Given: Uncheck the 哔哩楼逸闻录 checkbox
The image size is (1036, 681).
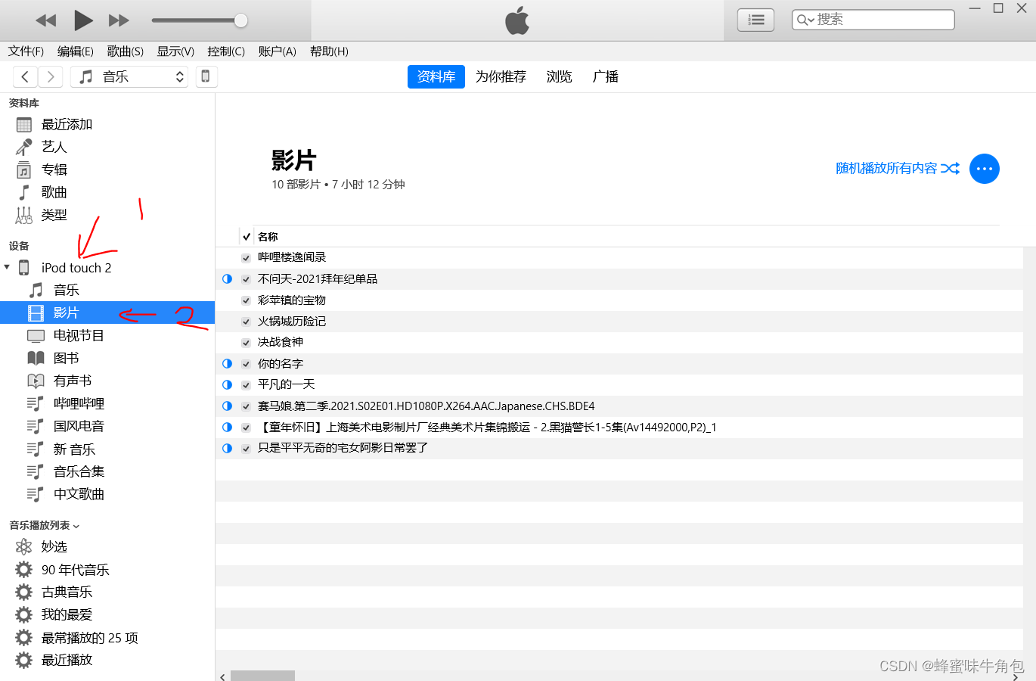Looking at the screenshot, I should (x=246, y=258).
